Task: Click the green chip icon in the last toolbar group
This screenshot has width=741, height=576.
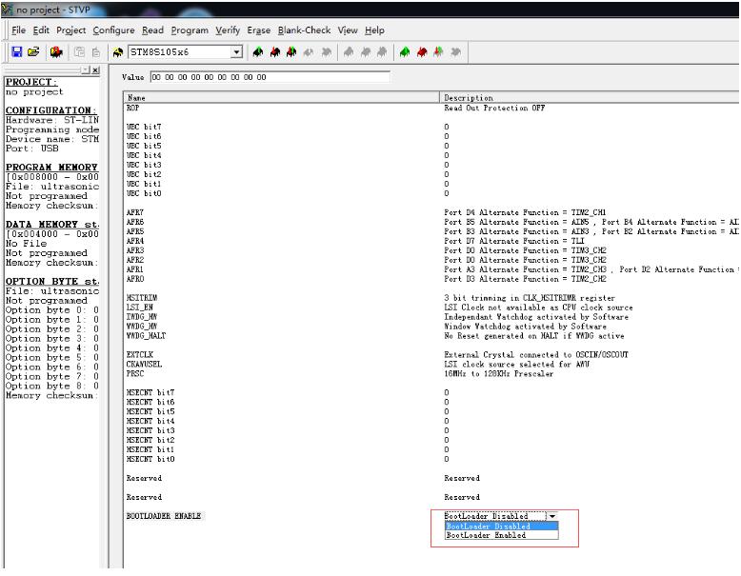Action: [x=407, y=51]
